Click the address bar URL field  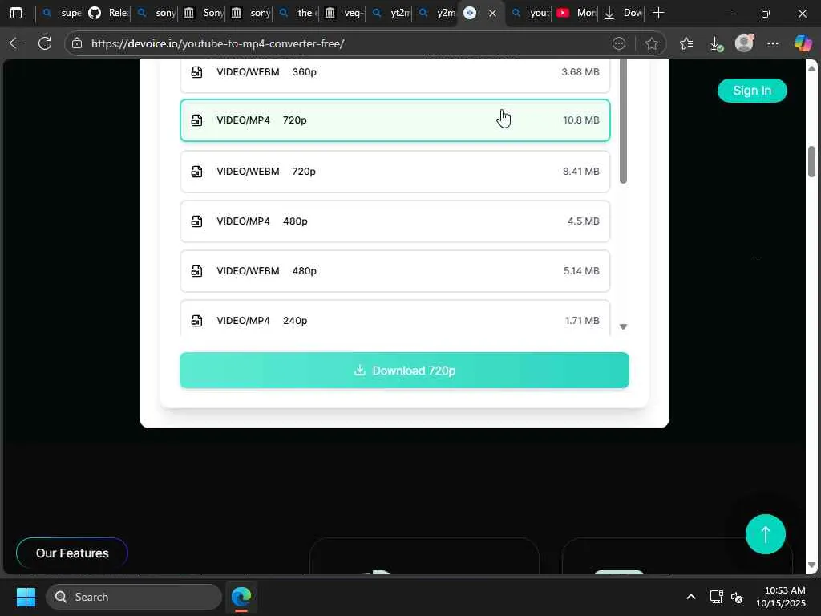(346, 43)
